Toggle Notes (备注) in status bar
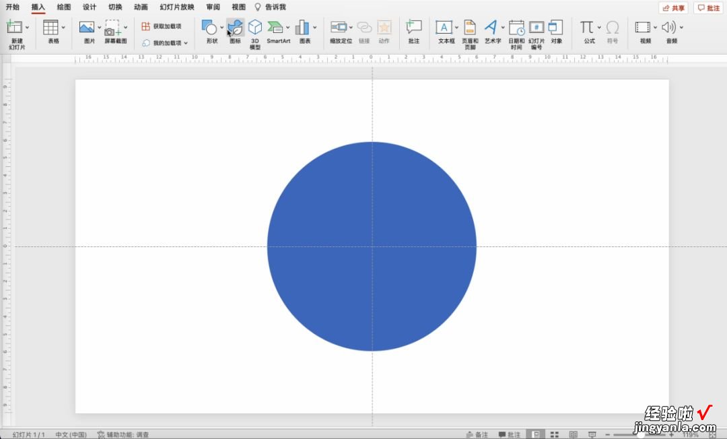Viewport: 727px width, 439px height. pyautogui.click(x=477, y=435)
